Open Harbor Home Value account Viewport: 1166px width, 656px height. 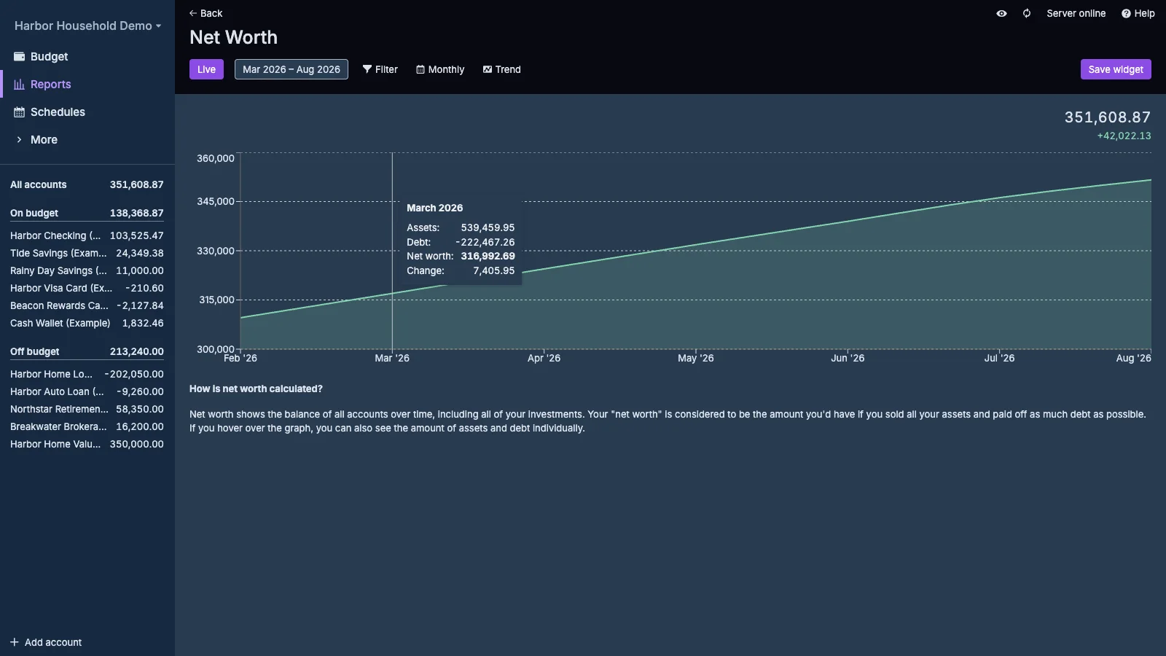[87, 444]
